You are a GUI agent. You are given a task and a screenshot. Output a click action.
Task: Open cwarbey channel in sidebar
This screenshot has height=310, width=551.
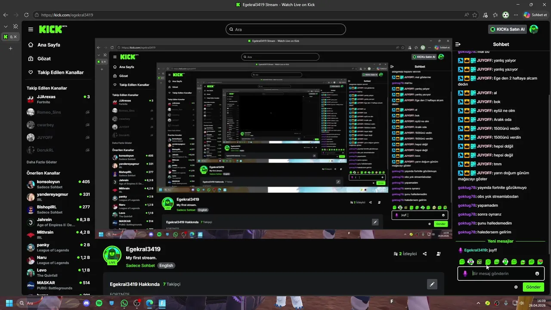(58, 125)
